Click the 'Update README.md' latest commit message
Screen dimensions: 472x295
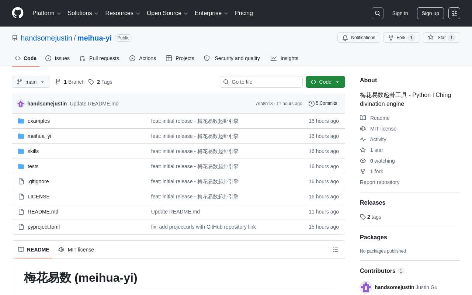[94, 104]
